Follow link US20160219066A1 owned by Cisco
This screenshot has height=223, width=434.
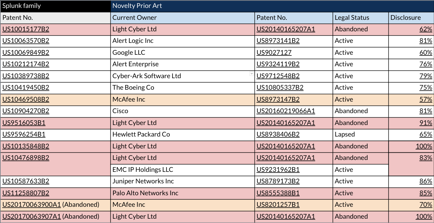[286, 111]
